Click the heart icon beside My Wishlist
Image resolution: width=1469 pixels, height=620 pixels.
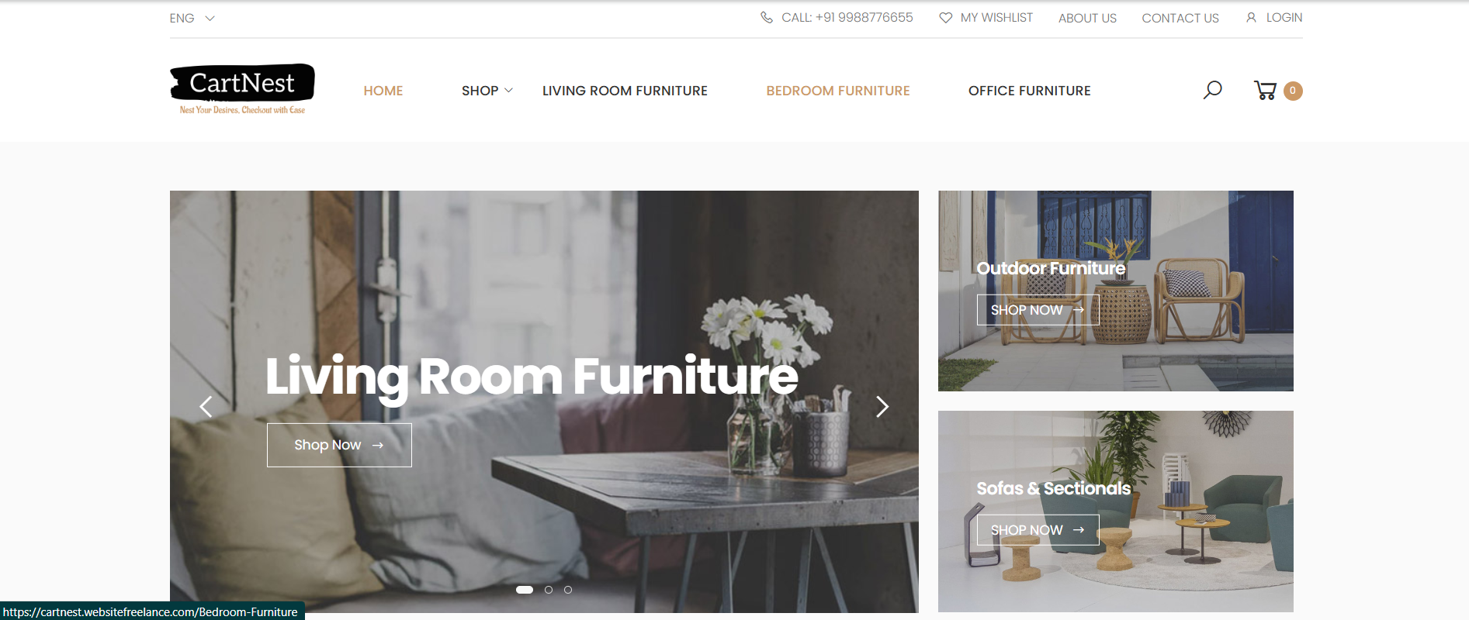945,18
